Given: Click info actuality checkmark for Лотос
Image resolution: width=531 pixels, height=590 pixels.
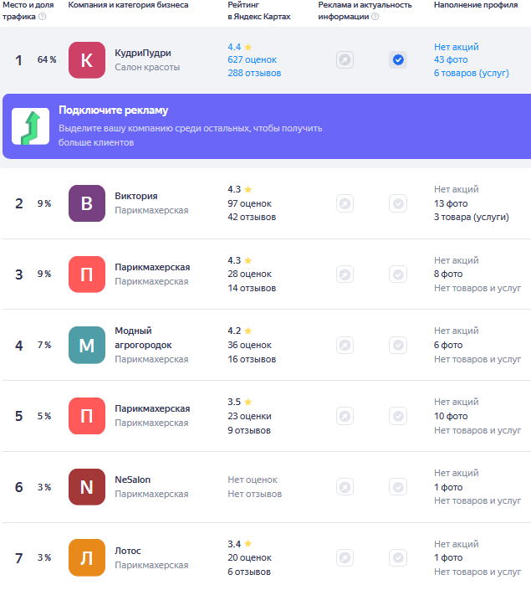Looking at the screenshot, I should point(398,557).
